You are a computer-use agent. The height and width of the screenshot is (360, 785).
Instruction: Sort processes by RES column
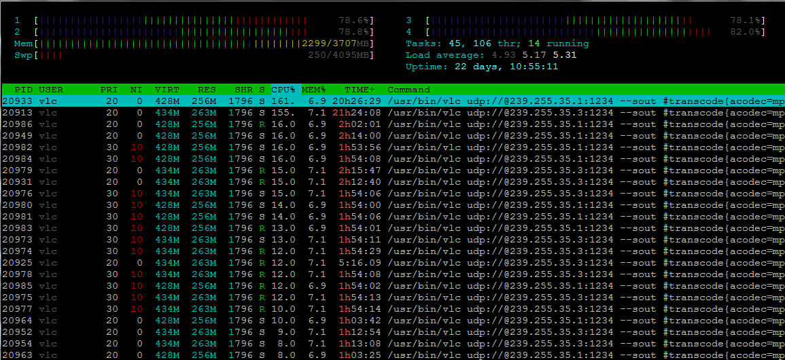point(207,90)
